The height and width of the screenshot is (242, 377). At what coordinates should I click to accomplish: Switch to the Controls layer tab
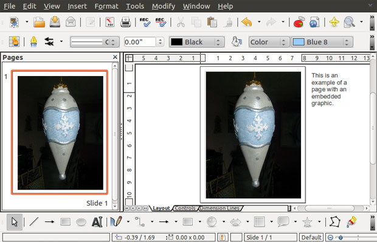click(185, 208)
